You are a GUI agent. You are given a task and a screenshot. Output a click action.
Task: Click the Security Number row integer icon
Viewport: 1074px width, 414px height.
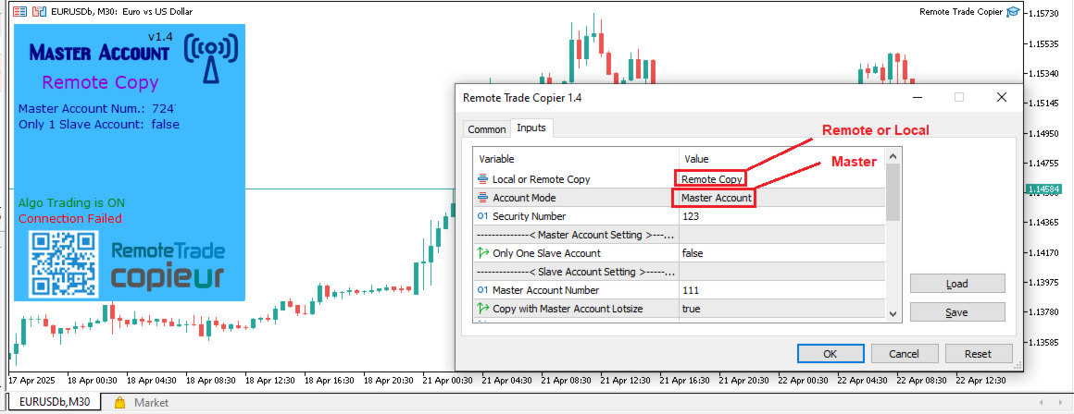[483, 216]
